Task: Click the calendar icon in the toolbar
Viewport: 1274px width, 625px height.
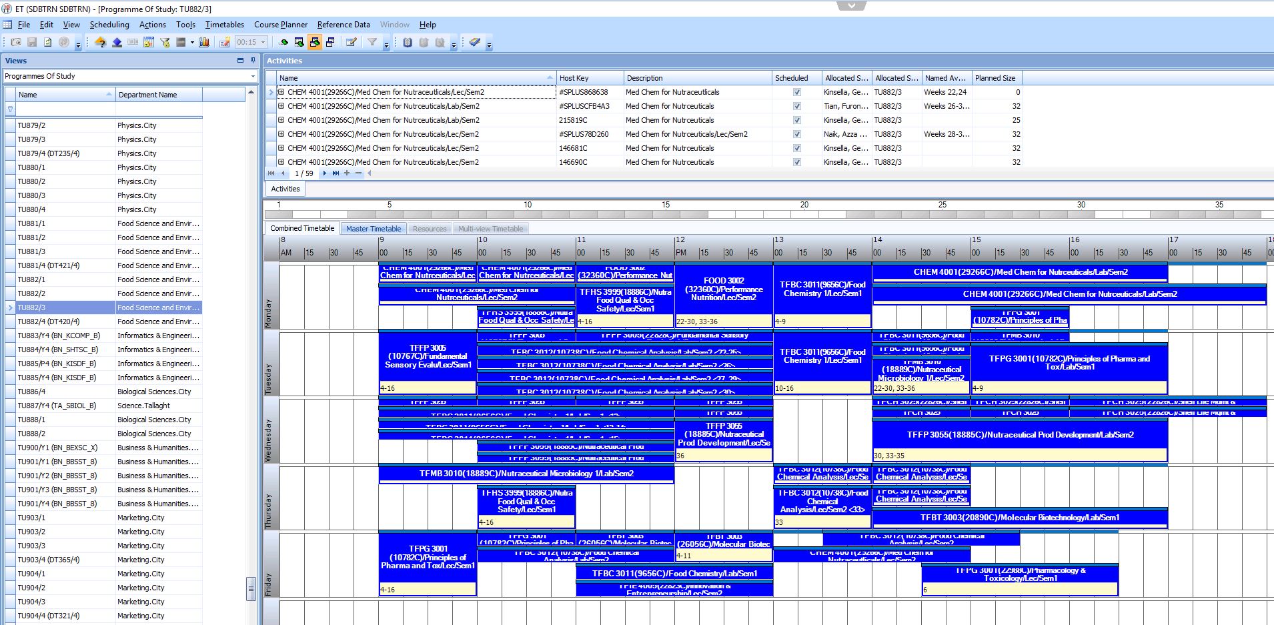Action: [x=148, y=42]
